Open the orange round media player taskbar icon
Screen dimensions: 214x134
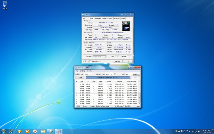(35, 131)
